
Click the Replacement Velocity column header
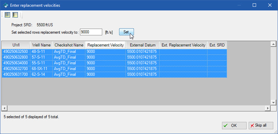(106, 45)
